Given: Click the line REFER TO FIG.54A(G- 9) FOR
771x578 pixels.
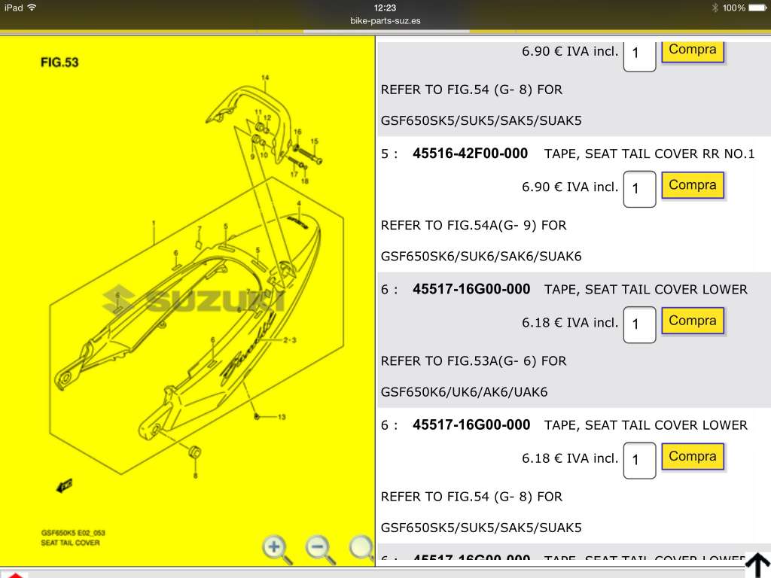Looking at the screenshot, I should 474,225.
